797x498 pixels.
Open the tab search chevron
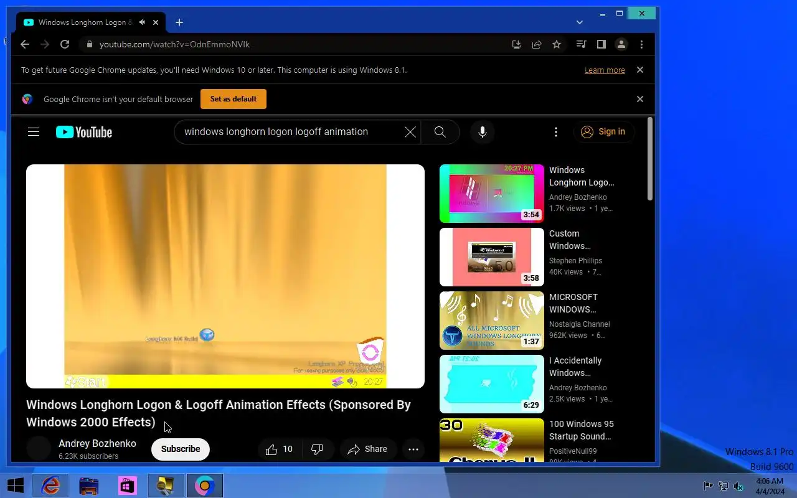click(580, 22)
